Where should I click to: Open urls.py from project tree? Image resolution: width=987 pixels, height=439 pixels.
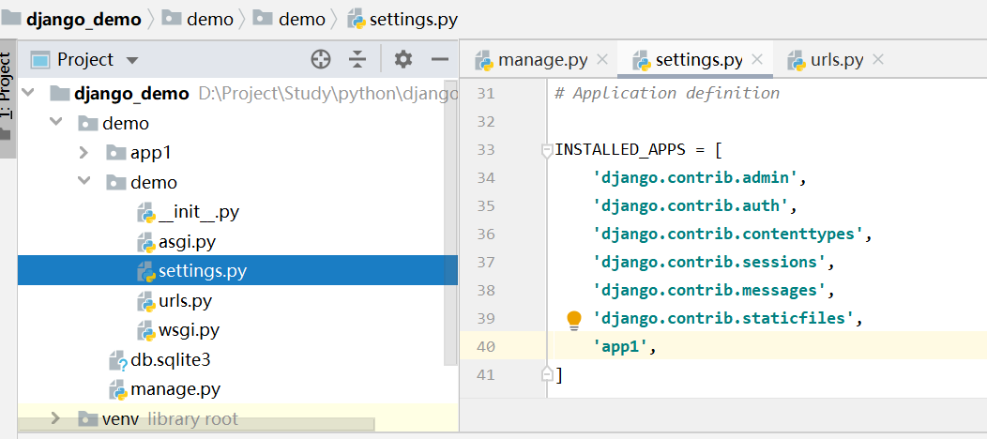(185, 300)
